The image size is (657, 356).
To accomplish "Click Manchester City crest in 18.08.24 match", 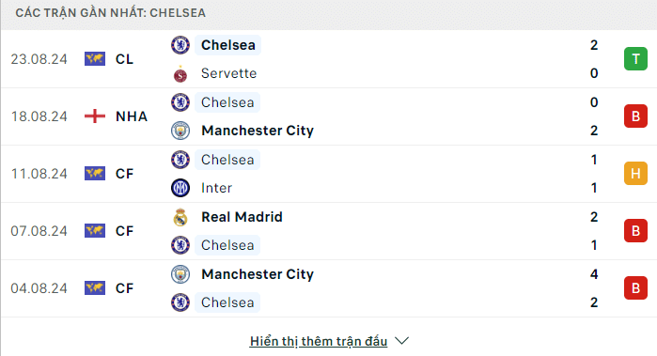I will [180, 131].
